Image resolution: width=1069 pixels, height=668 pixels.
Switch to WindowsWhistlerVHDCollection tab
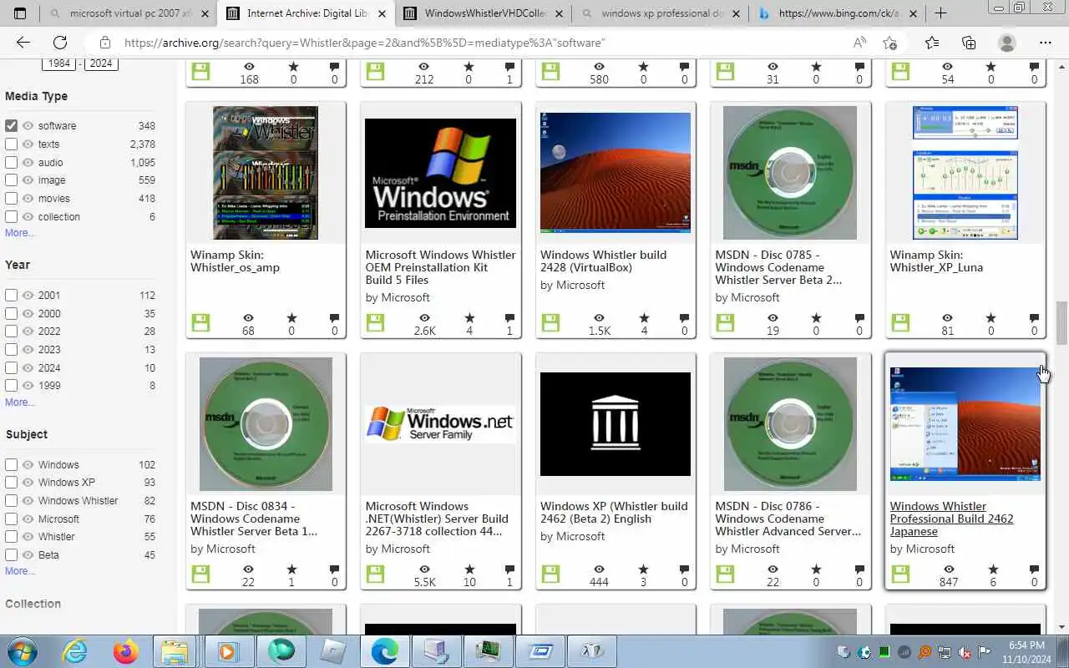[484, 13]
